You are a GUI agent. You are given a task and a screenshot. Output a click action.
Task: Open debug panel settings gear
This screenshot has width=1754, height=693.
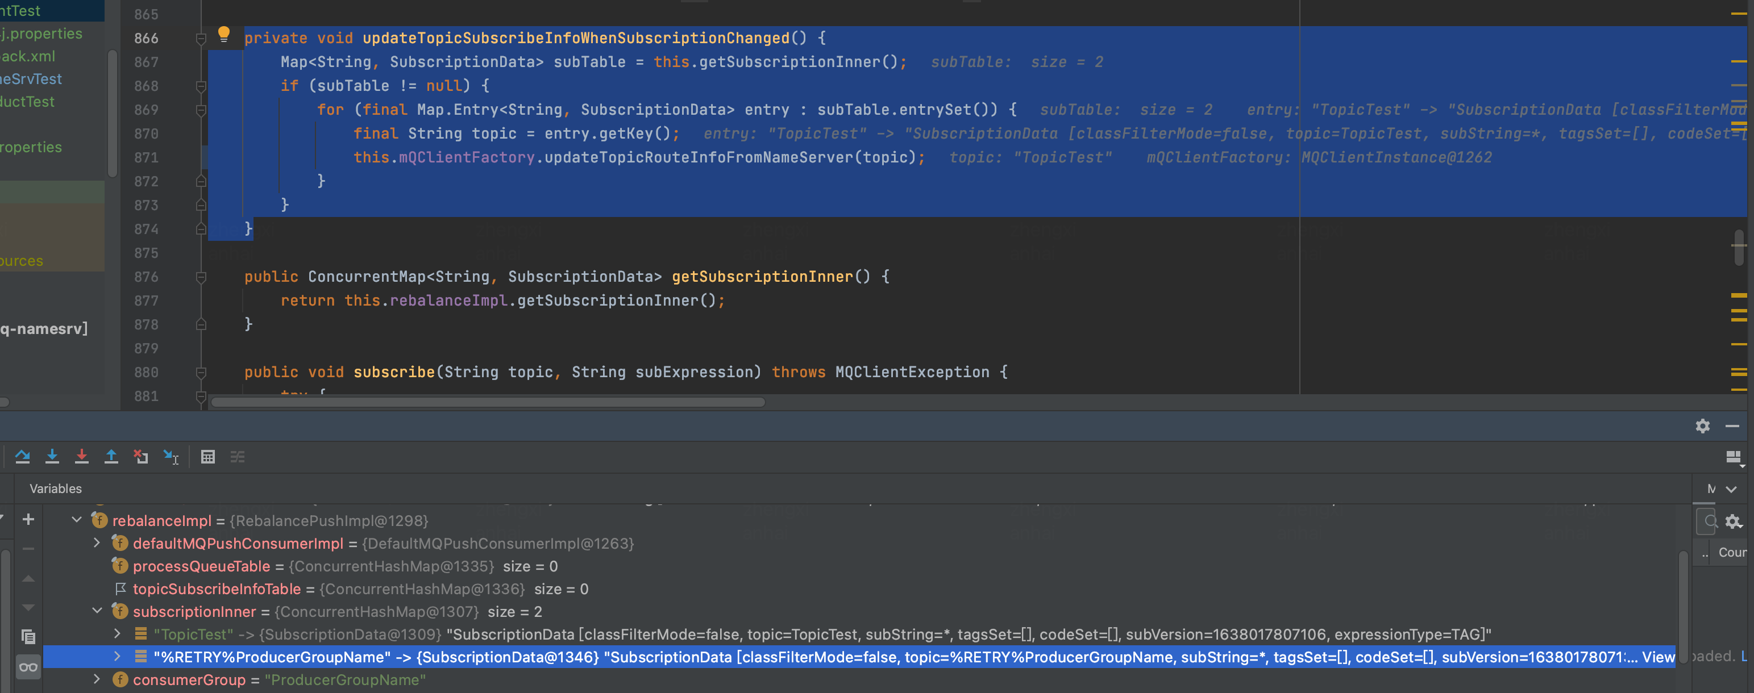(x=1702, y=425)
